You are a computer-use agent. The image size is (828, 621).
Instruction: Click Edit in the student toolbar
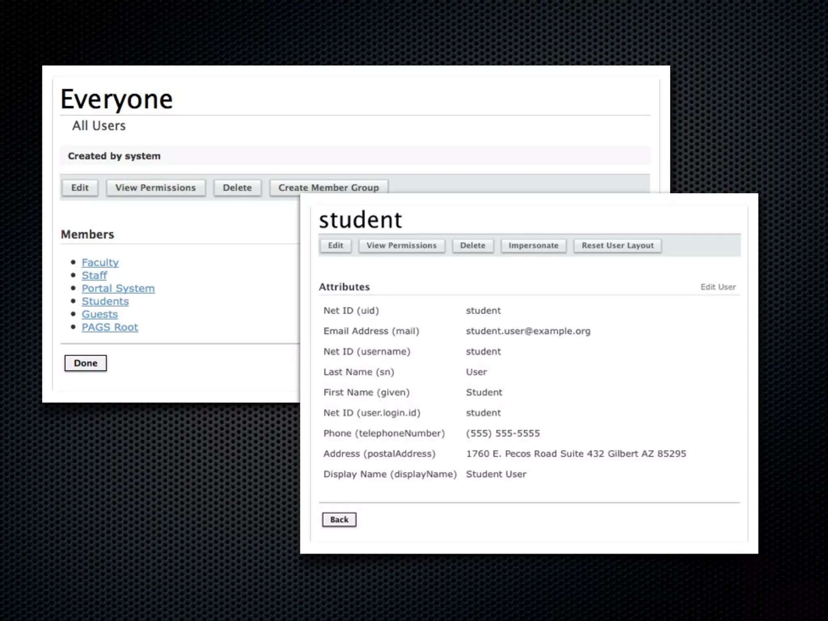tap(335, 245)
